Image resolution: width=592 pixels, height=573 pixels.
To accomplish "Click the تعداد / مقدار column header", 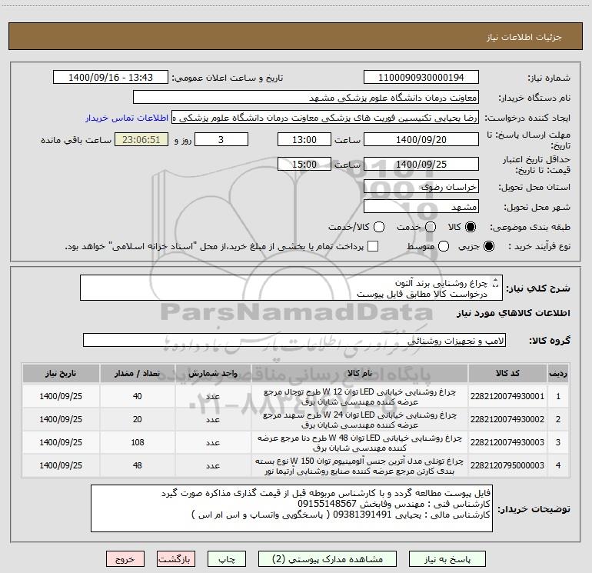I will 138,373.
